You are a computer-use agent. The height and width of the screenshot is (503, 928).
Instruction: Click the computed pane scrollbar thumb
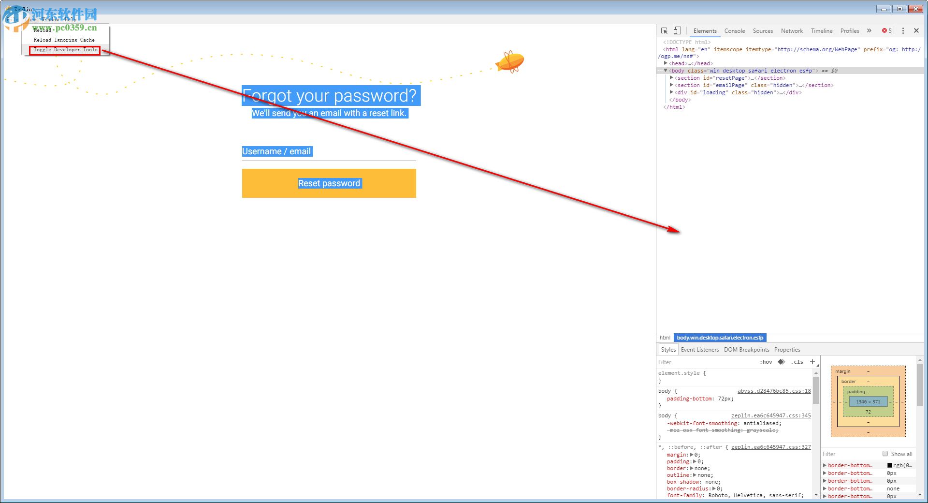pos(919,385)
